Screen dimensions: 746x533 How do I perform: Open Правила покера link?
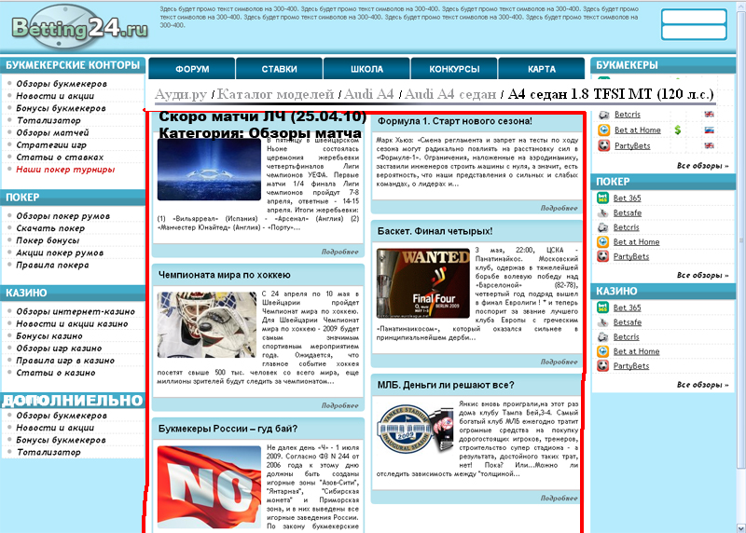tap(52, 266)
